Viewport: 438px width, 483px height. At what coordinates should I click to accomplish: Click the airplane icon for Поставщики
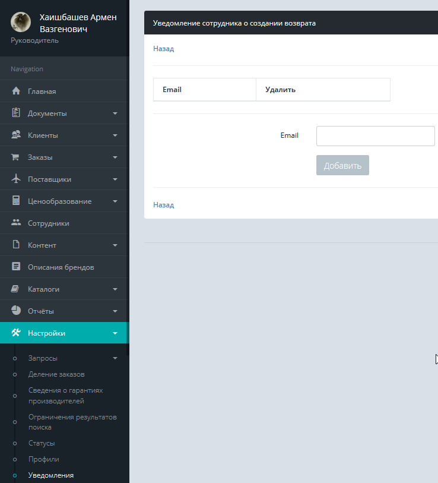coord(16,179)
